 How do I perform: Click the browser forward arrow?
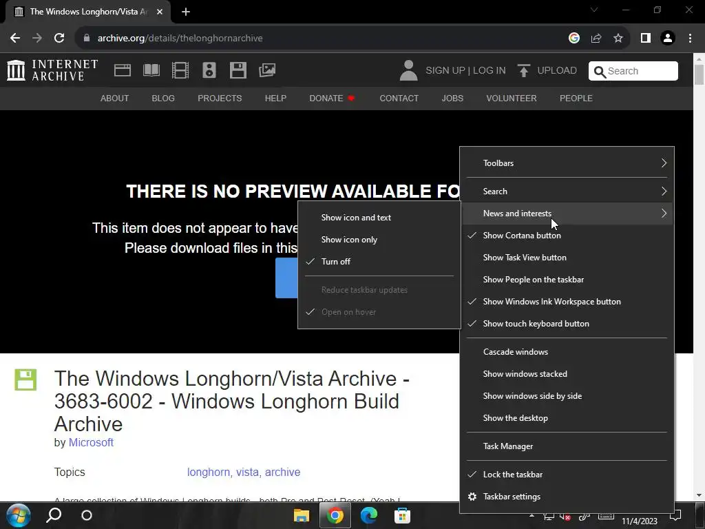coord(37,39)
